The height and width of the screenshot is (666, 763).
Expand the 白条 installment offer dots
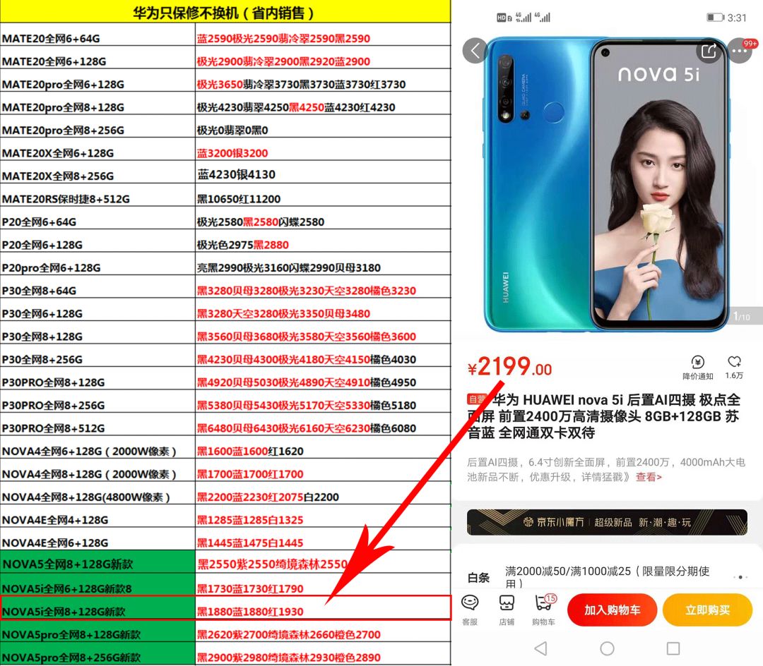point(740,577)
